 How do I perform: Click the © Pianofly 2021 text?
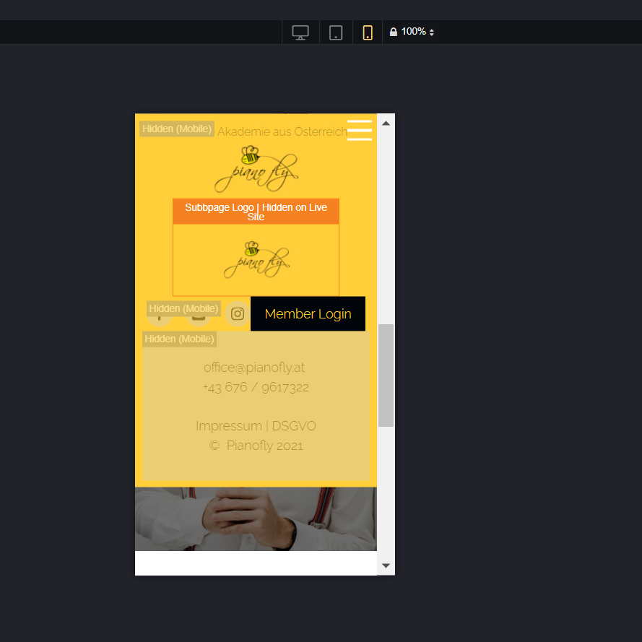point(256,446)
